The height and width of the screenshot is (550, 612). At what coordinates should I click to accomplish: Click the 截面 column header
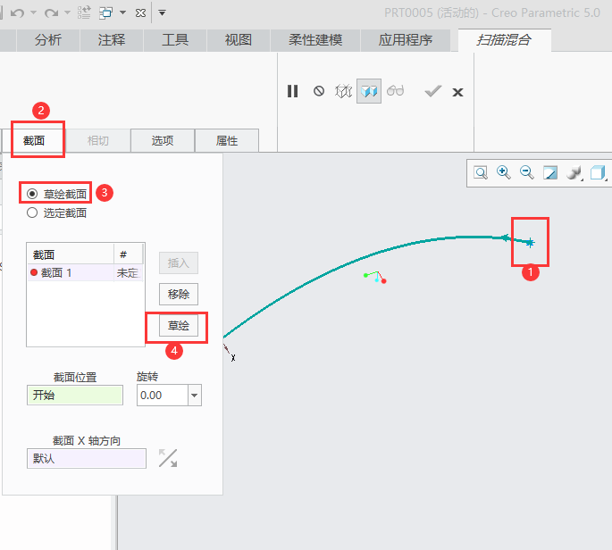[71, 254]
